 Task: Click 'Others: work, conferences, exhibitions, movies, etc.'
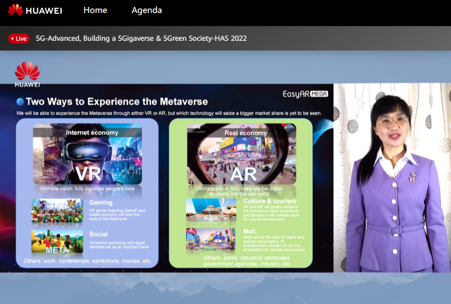pyautogui.click(x=87, y=261)
